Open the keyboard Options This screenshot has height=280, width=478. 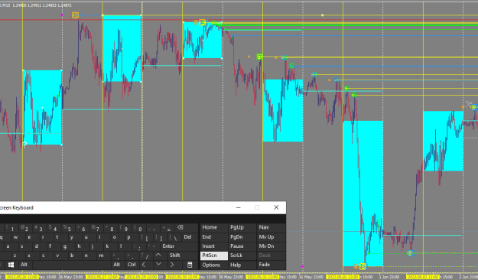point(213,265)
